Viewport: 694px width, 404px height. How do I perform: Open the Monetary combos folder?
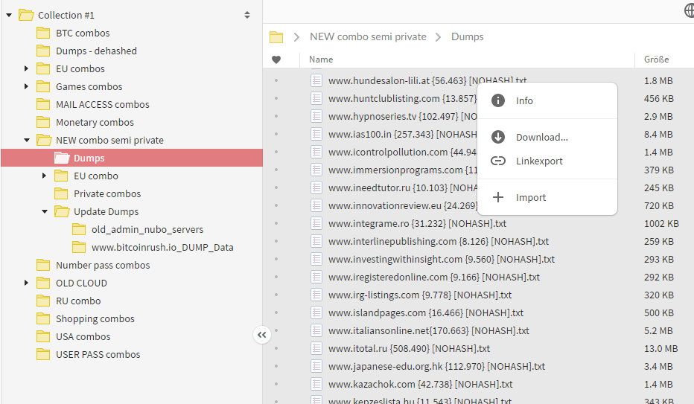point(95,123)
